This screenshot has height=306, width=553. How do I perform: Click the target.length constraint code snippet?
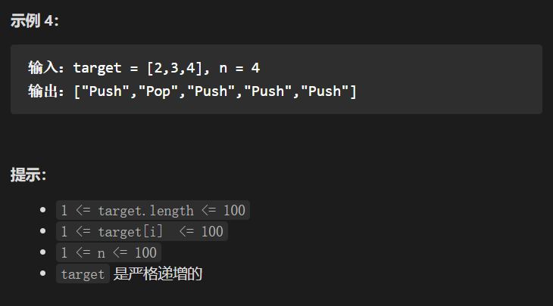153,210
